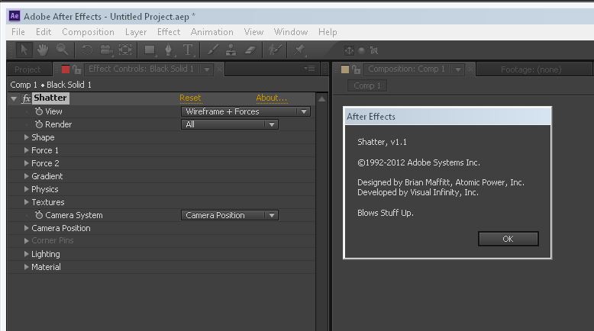Choose Local Axis mode icon
The height and width of the screenshot is (331, 594).
349,50
